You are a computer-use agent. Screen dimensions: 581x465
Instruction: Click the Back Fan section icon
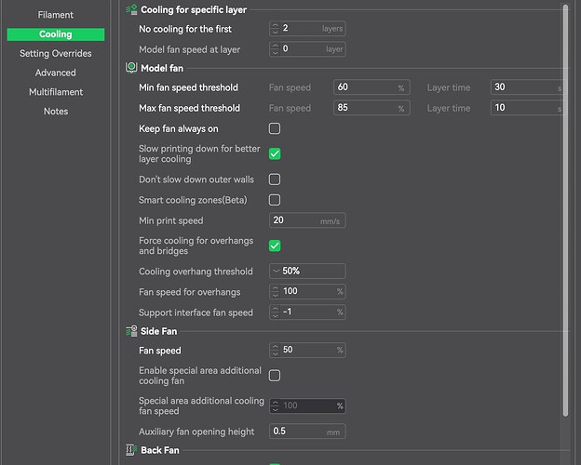131,450
